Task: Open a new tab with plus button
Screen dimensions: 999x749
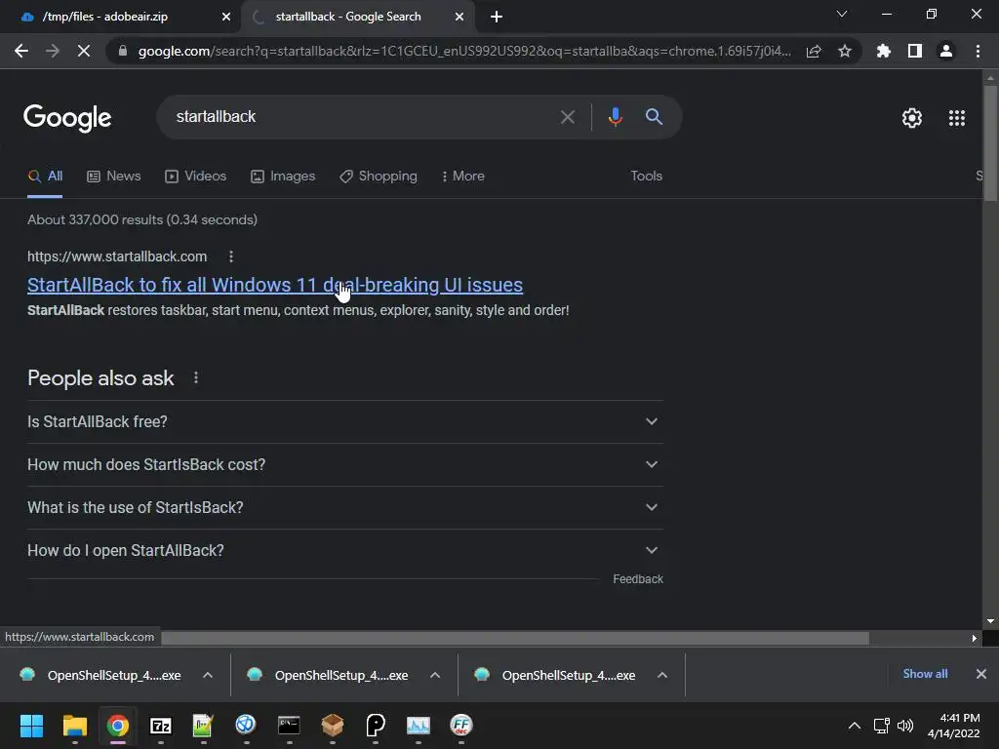Action: coord(497,17)
